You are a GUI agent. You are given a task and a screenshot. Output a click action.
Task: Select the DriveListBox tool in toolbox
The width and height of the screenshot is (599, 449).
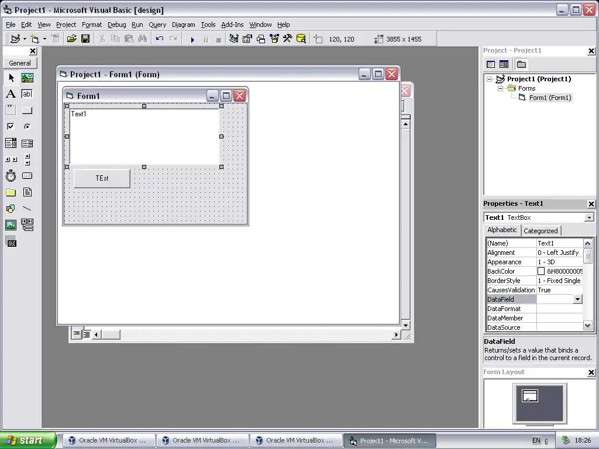point(27,175)
